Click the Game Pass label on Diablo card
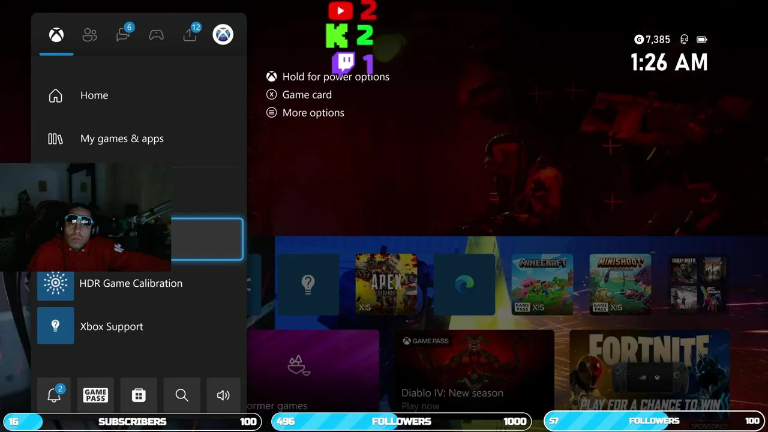 [x=425, y=341]
